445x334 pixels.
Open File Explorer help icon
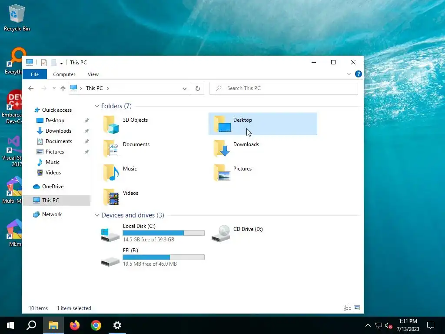[359, 74]
